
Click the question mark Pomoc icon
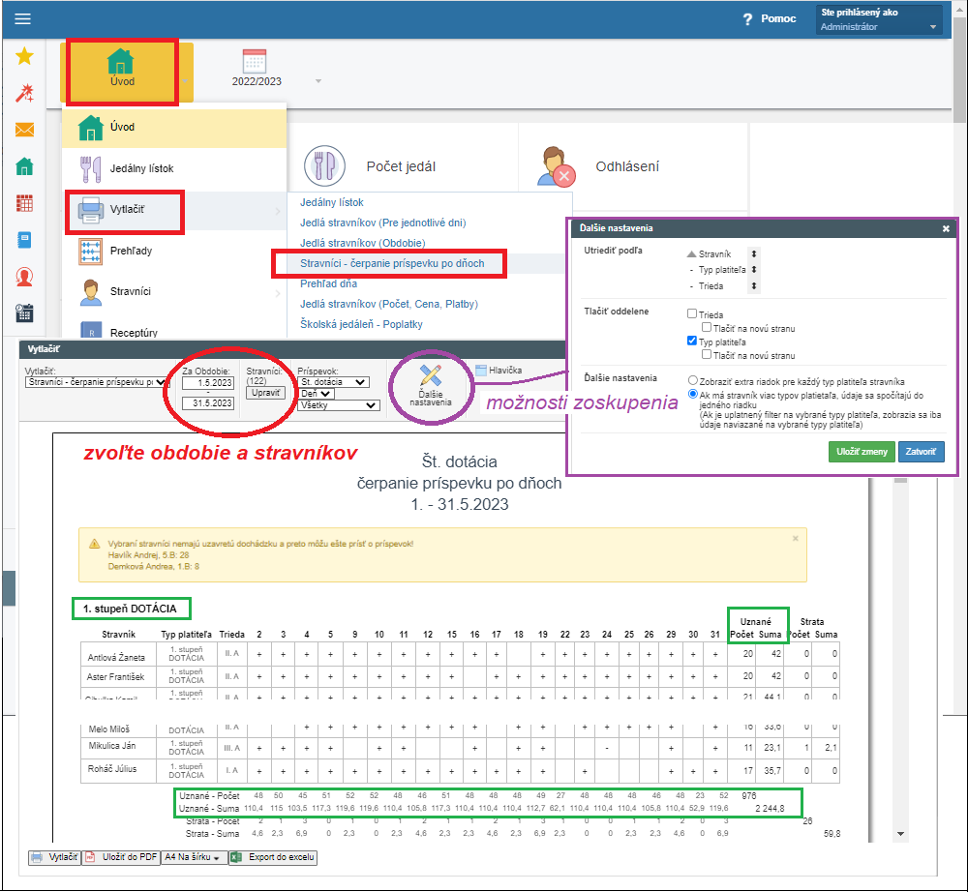tap(747, 19)
